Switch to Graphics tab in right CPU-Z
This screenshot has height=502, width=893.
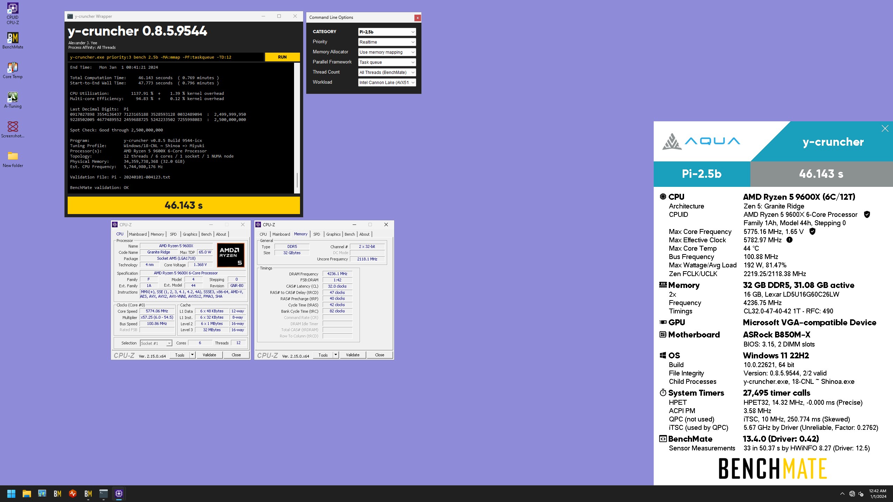click(333, 234)
